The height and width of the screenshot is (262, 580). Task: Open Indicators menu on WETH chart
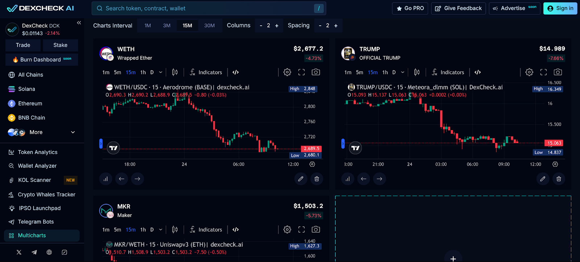206,72
